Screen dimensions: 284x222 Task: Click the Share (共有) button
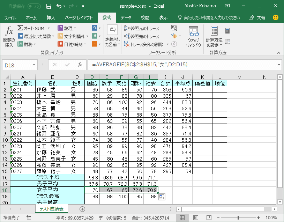pos(257,17)
